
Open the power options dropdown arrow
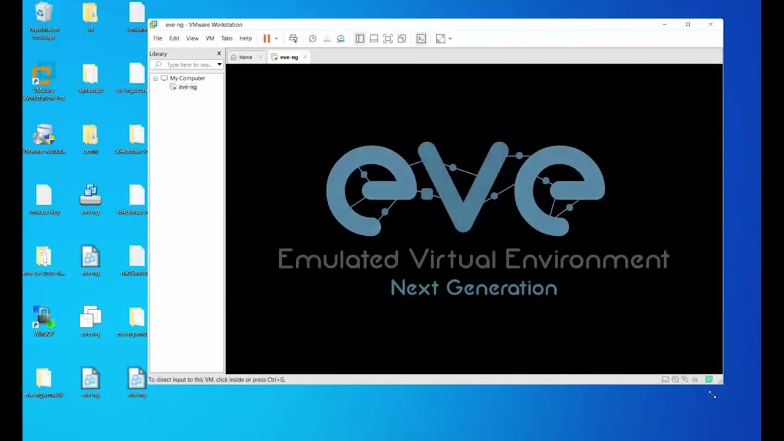click(276, 39)
